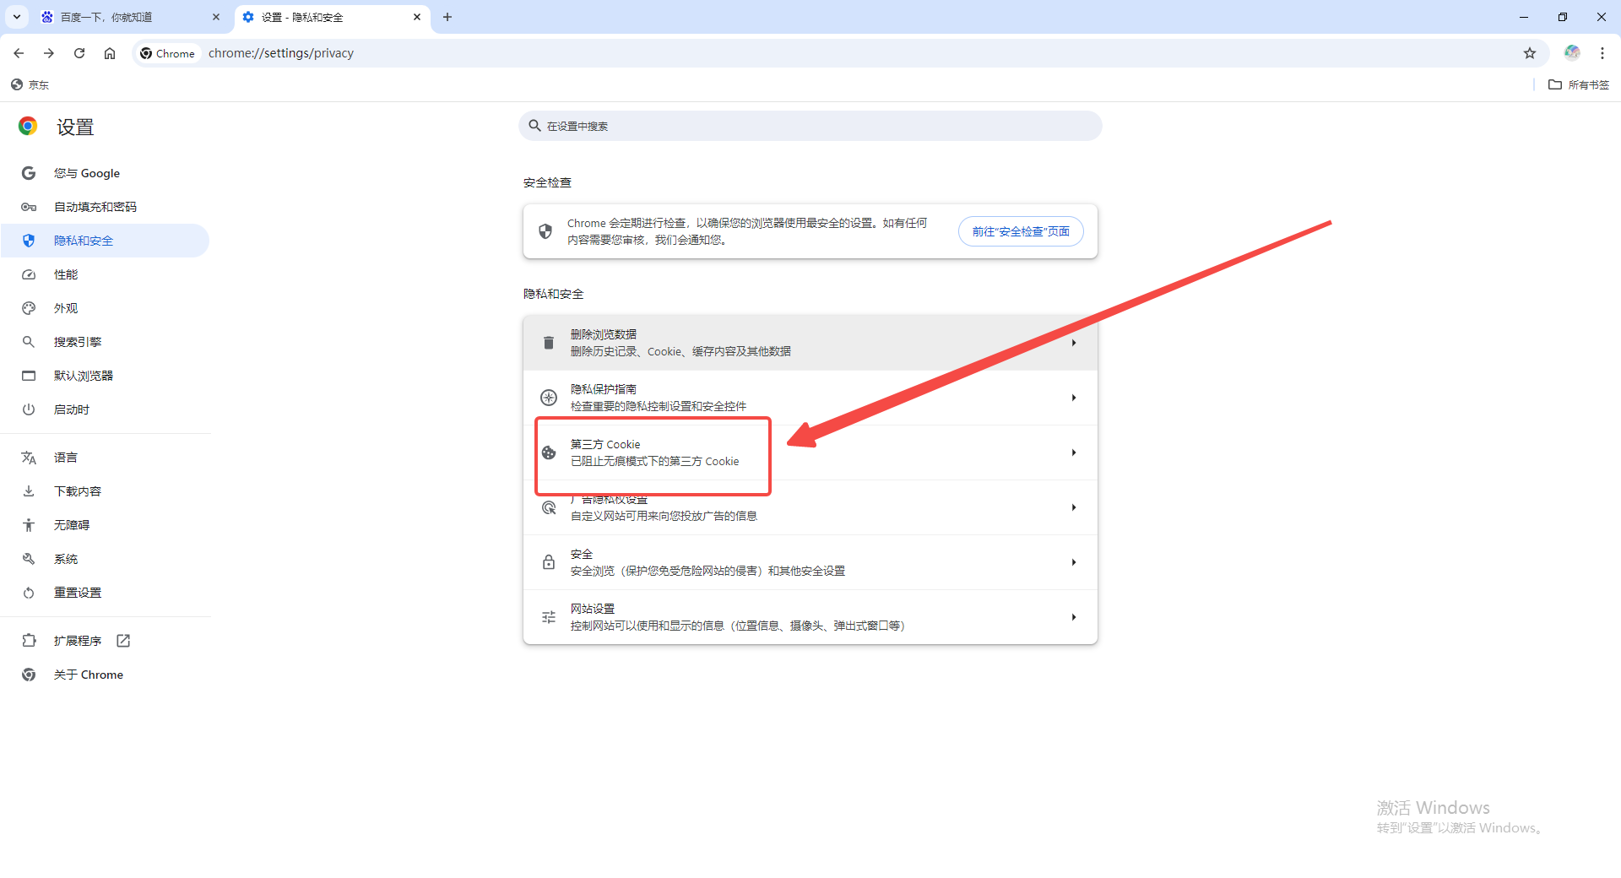Reload the current page
Viewport: 1621px width, 878px height.
pos(79,53)
